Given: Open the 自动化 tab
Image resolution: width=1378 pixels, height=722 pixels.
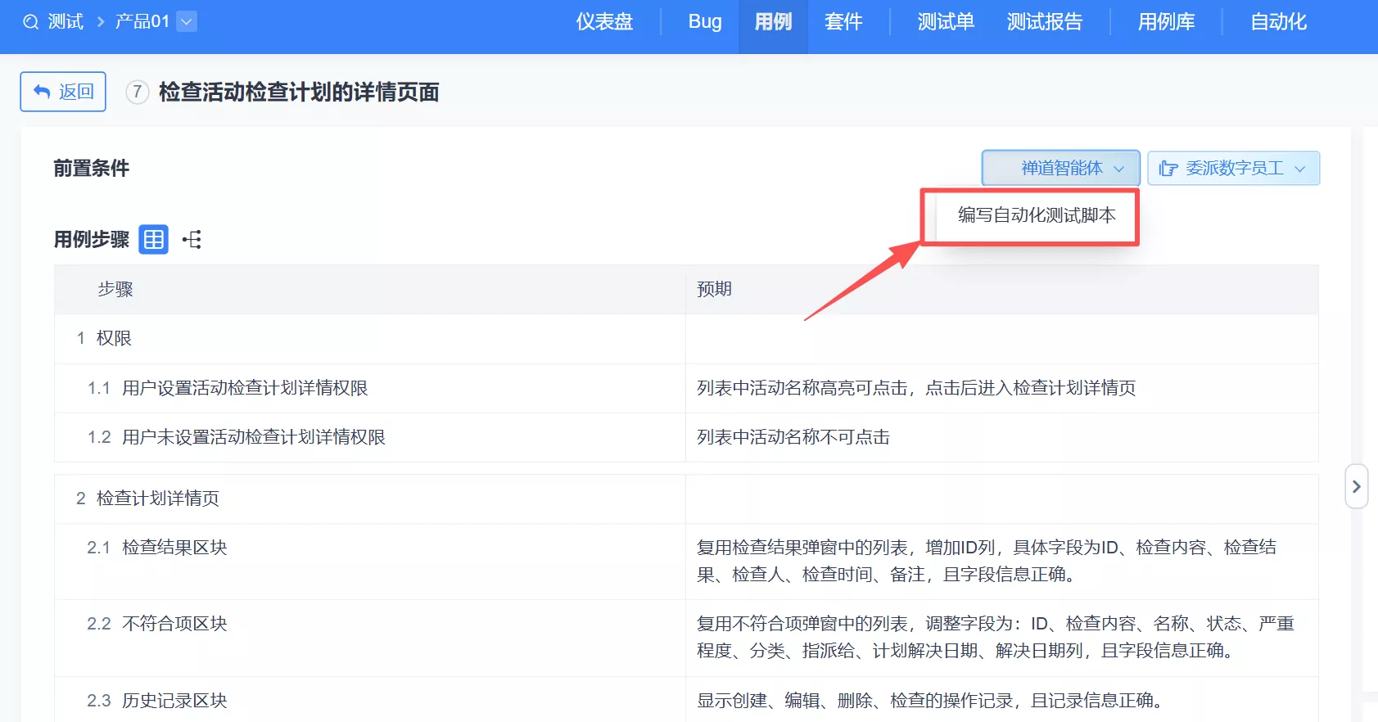Looking at the screenshot, I should (x=1278, y=22).
